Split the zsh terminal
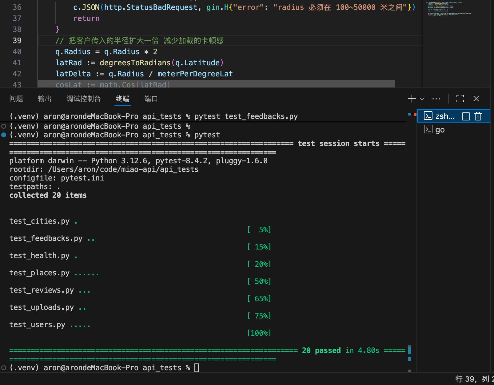 466,116
